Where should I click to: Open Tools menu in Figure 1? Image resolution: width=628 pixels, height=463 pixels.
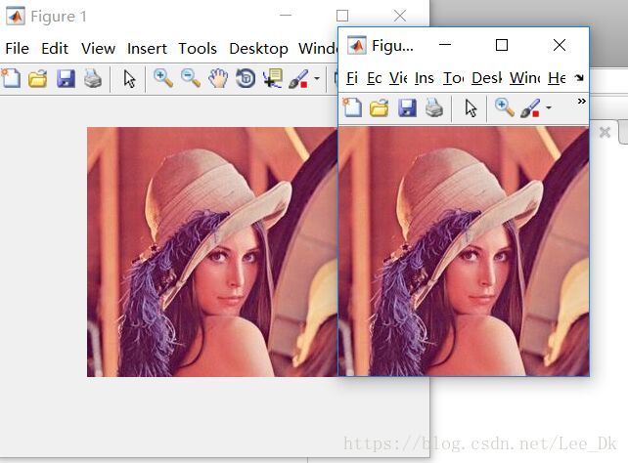[198, 49]
